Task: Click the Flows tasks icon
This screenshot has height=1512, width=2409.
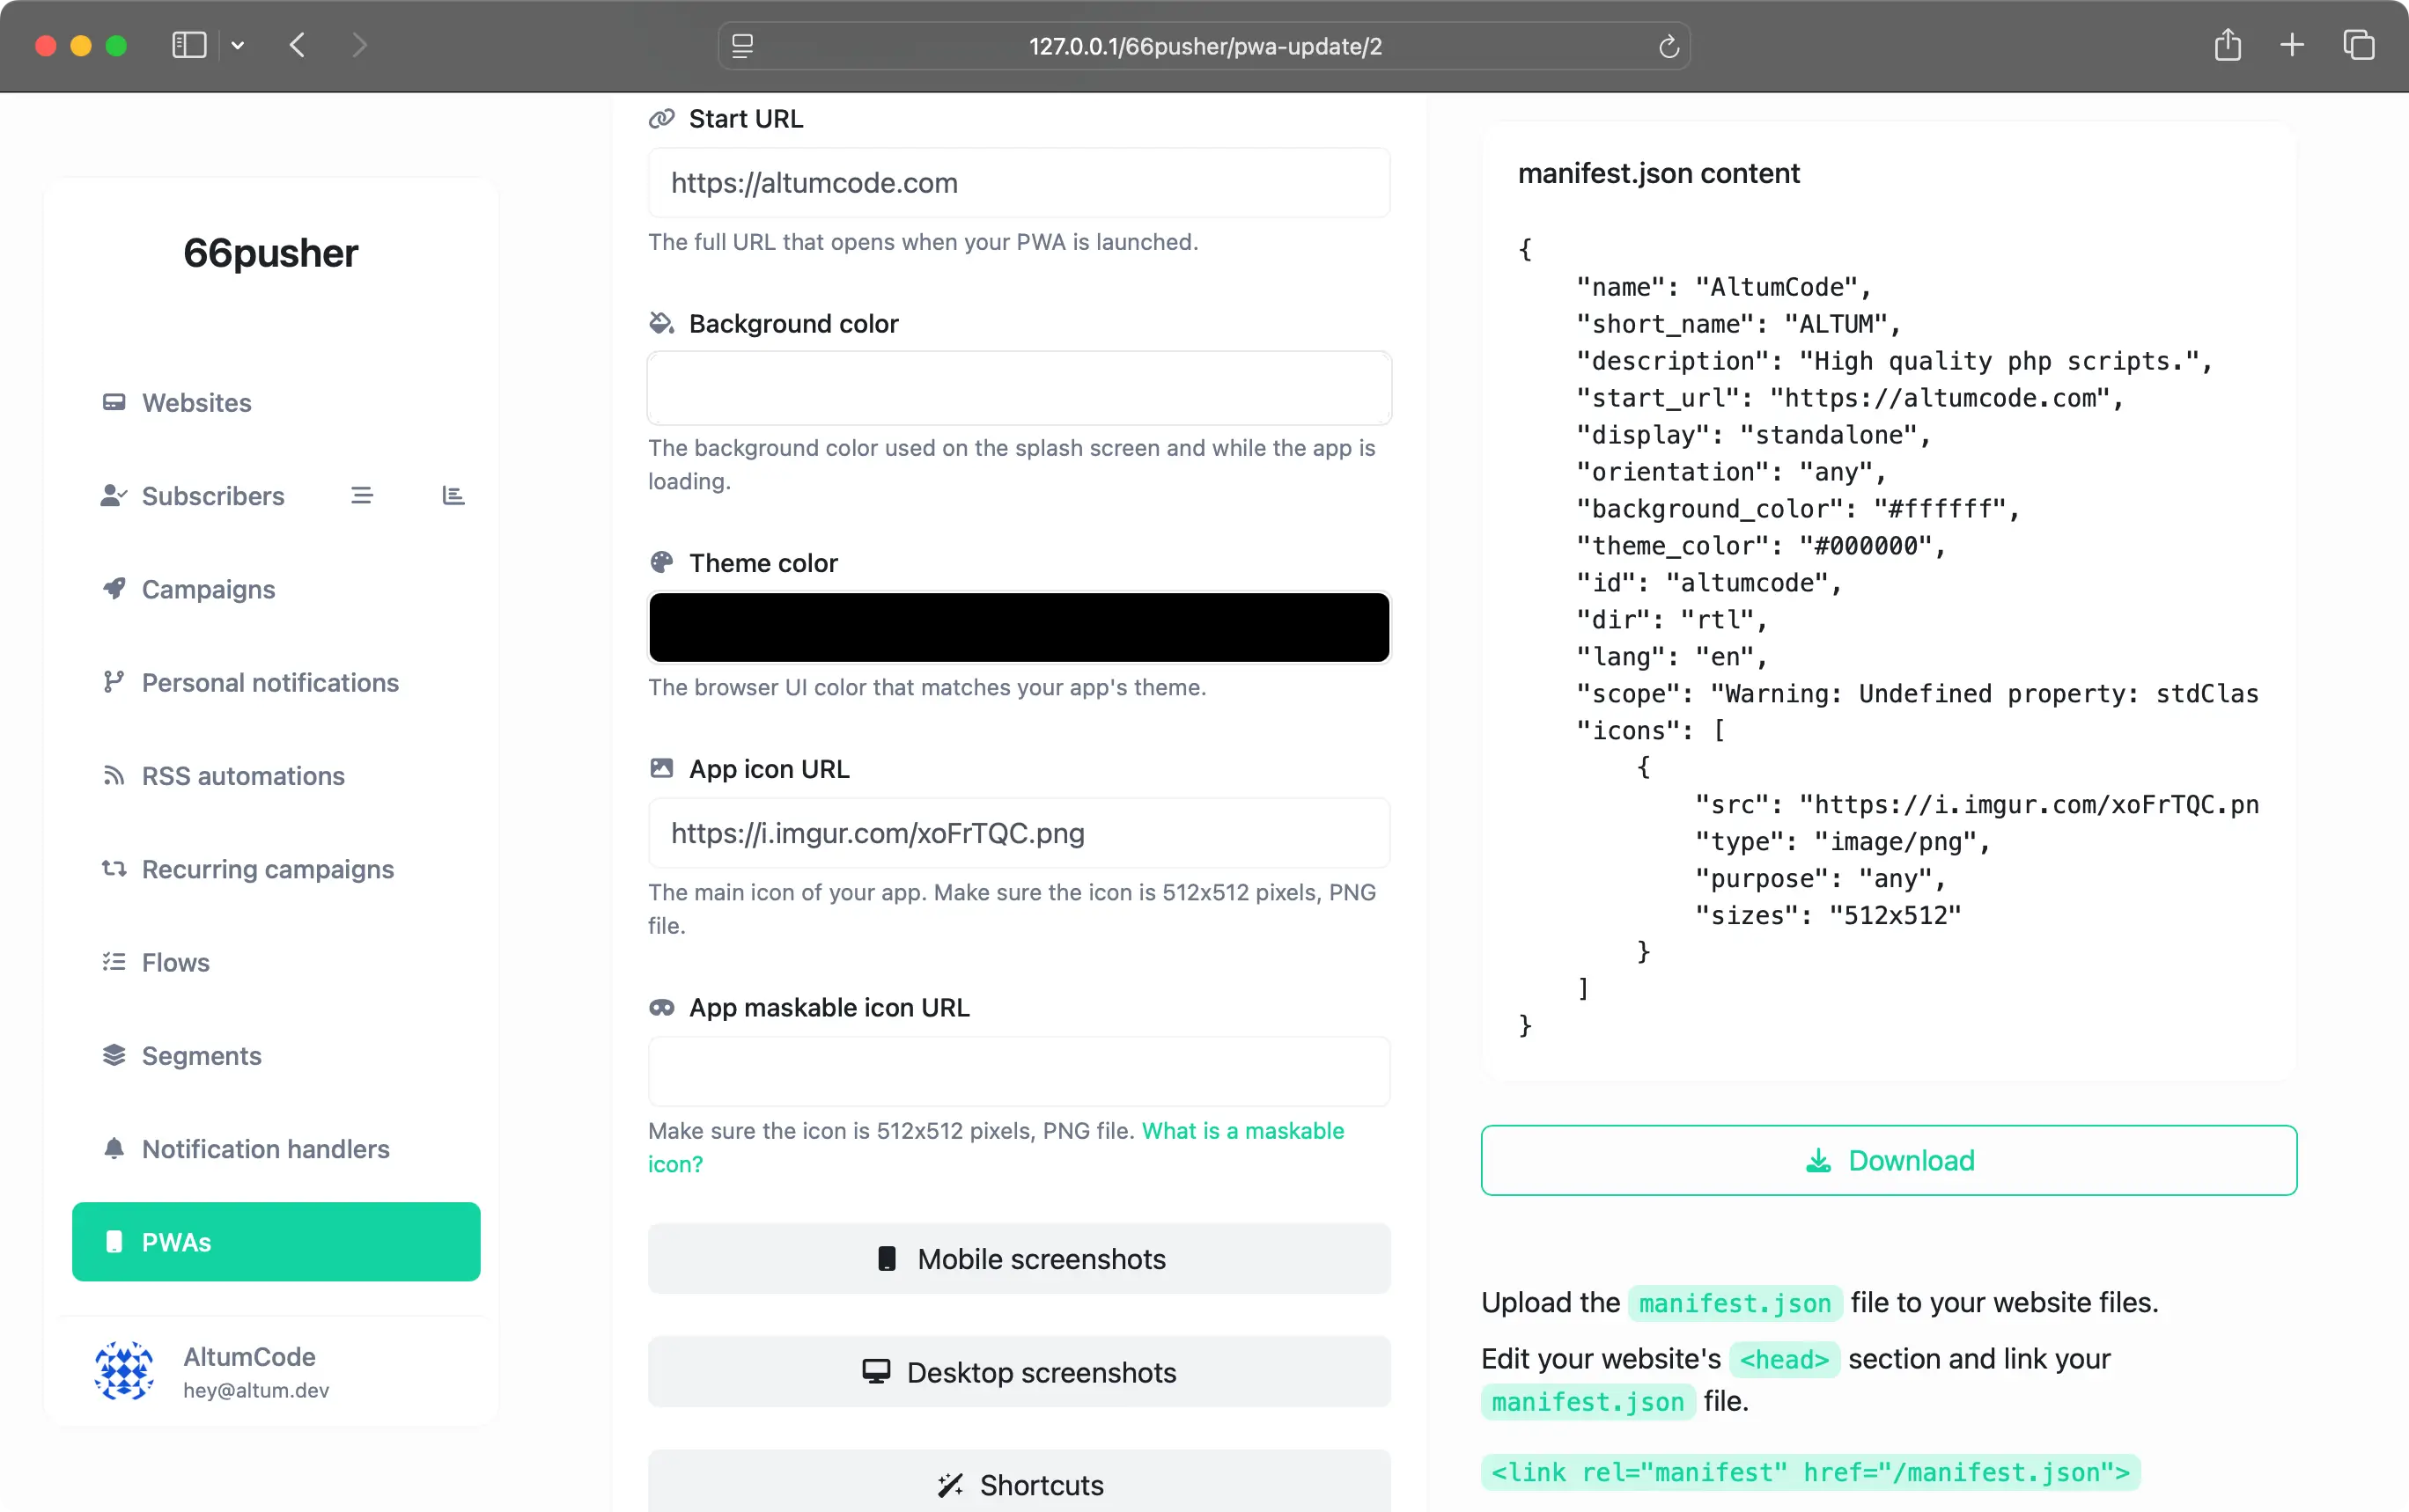Action: pyautogui.click(x=114, y=962)
